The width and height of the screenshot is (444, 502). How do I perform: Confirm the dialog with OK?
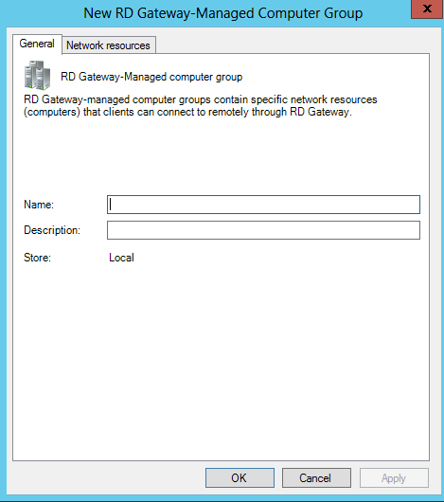coord(240,478)
